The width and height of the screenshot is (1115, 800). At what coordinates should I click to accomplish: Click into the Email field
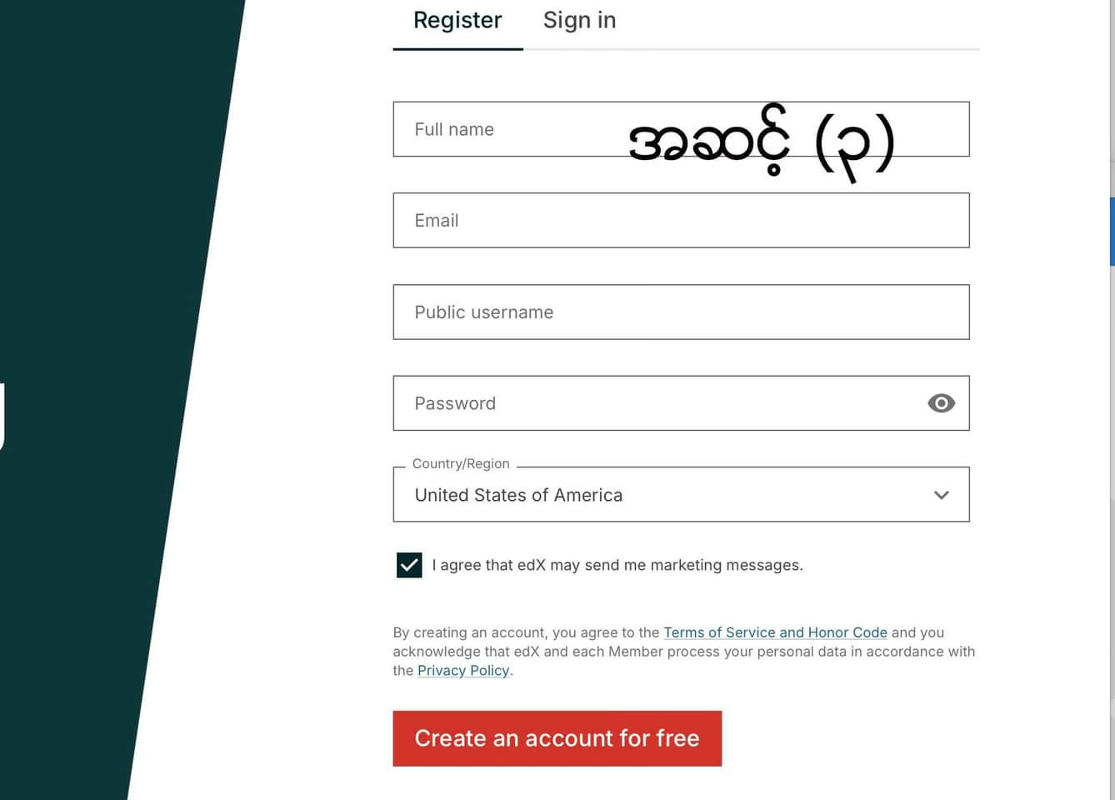(x=681, y=221)
